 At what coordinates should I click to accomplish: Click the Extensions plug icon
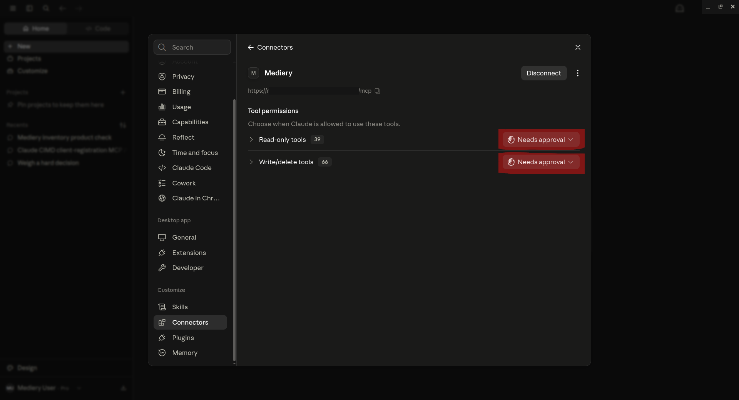[162, 253]
